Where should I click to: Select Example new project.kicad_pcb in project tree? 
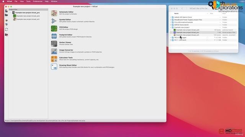pyautogui.click(x=28, y=16)
